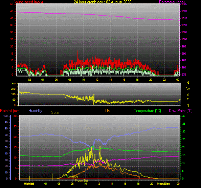This screenshot has height=188, width=201.
Task: Click the 180 degree wind direction value
Action: coord(13,94)
